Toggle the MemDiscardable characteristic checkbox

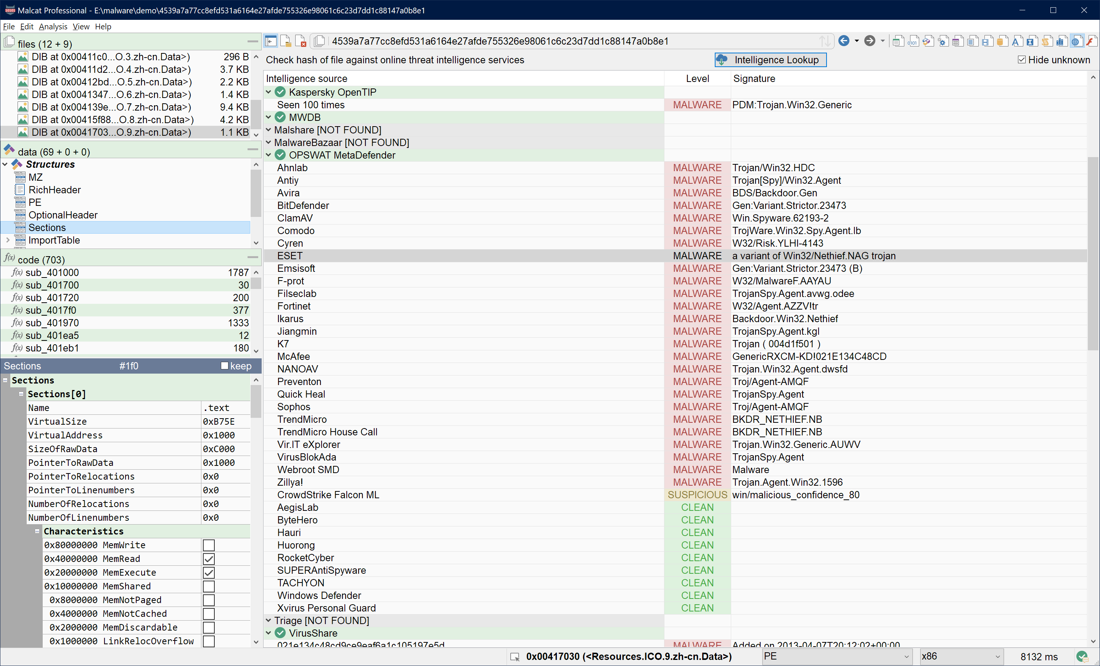[209, 627]
